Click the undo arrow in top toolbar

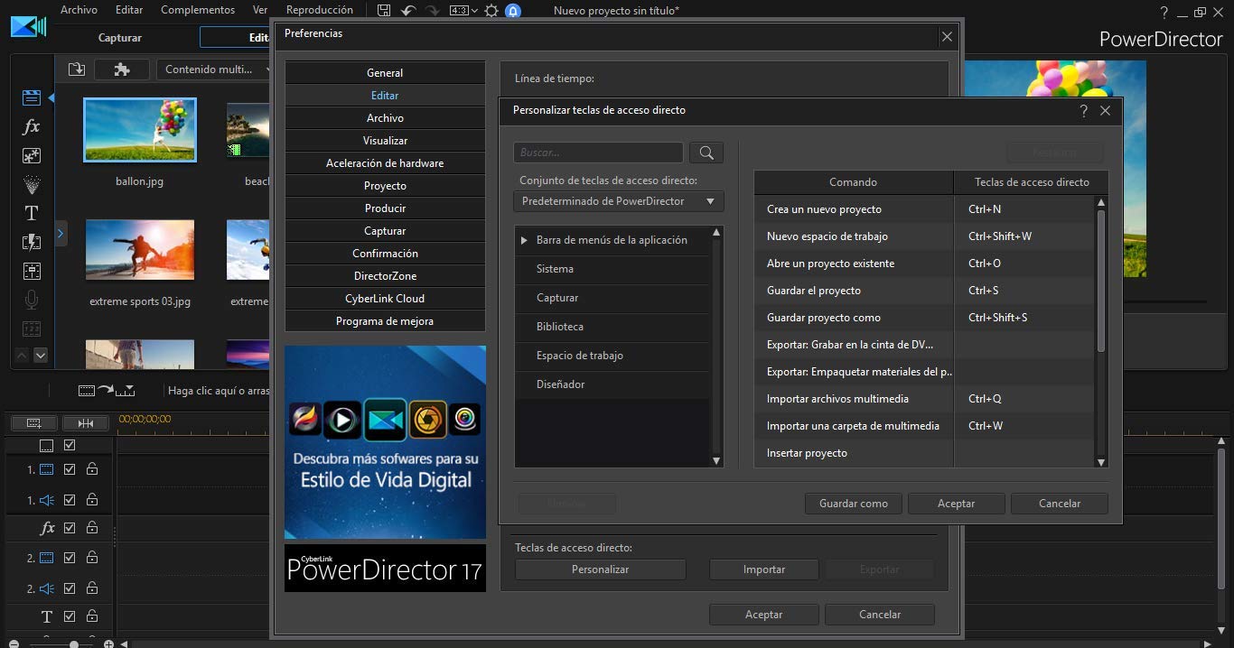[x=408, y=11]
